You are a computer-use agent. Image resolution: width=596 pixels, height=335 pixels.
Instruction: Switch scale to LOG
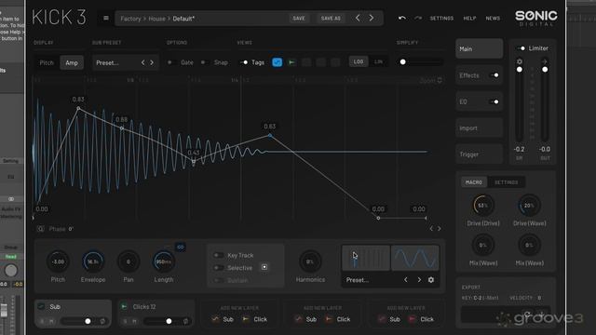coord(359,62)
